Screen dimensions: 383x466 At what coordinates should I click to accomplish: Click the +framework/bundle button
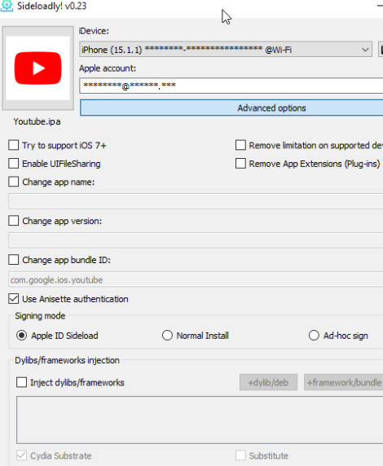coord(343,382)
